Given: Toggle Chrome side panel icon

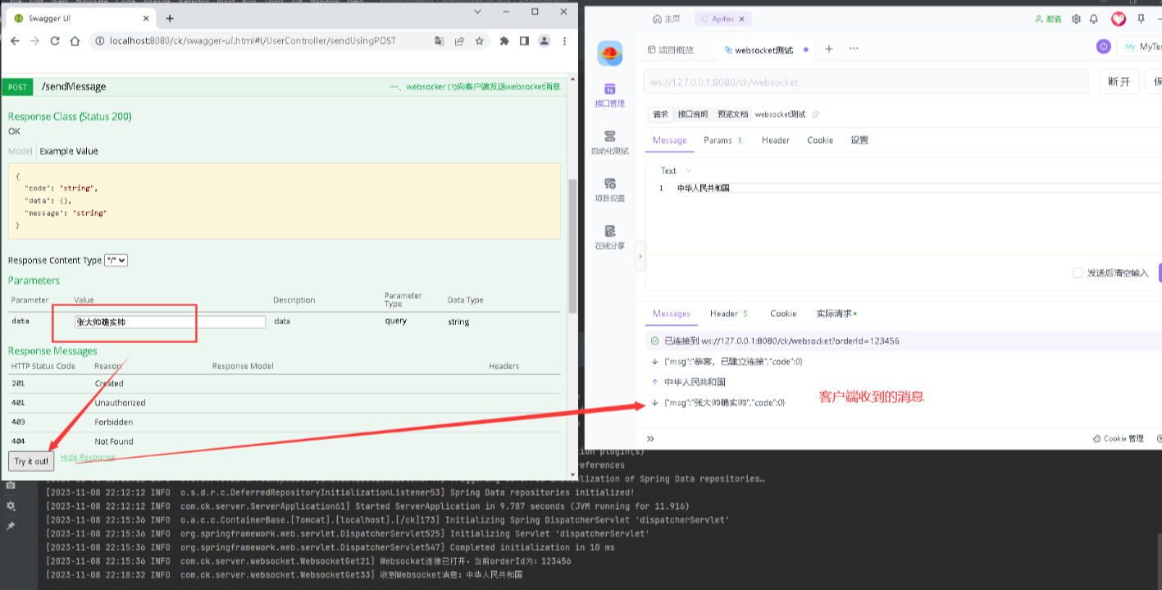Looking at the screenshot, I should pos(524,41).
